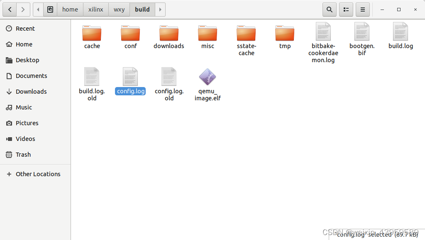Open the tmp folder
Screen dimensions: 425x240
tap(285, 33)
